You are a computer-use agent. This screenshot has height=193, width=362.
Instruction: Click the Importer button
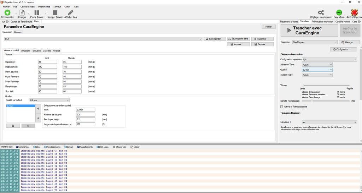pyautogui.click(x=239, y=44)
